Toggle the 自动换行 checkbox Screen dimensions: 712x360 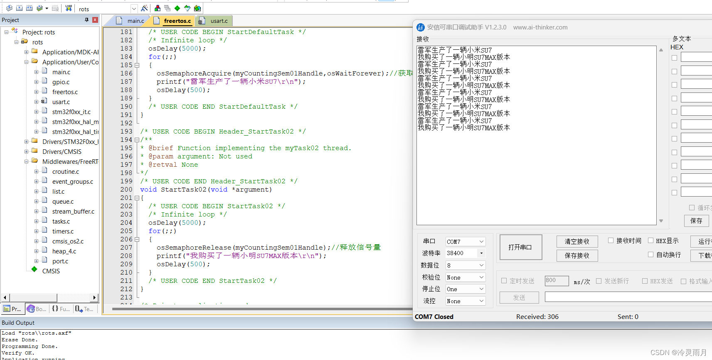click(650, 254)
